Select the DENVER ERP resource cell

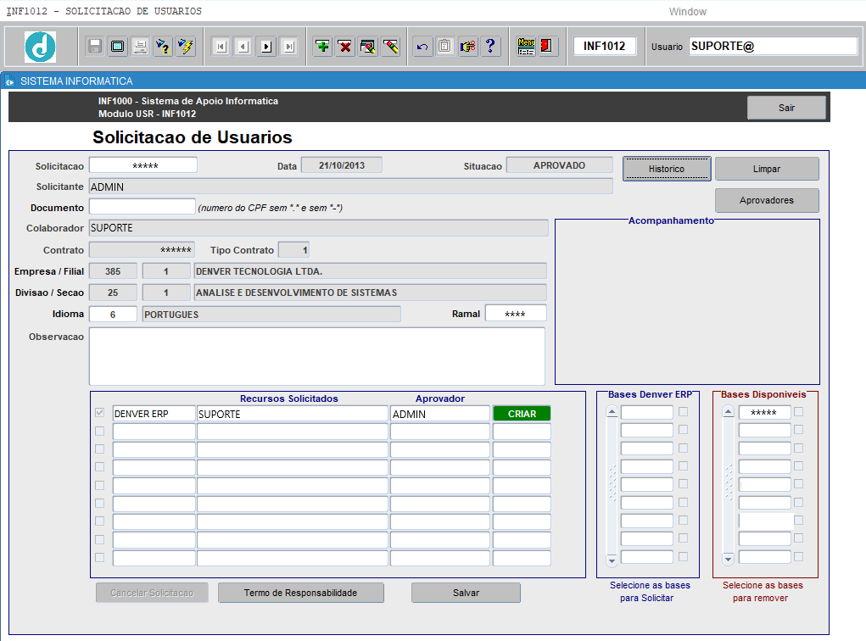coord(154,414)
